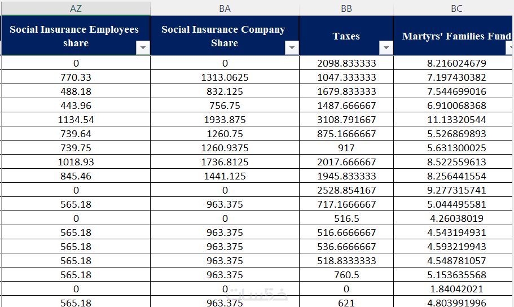Select cell with value 9.277315741
Image resolution: width=514 pixels, height=307 pixels.
point(454,190)
